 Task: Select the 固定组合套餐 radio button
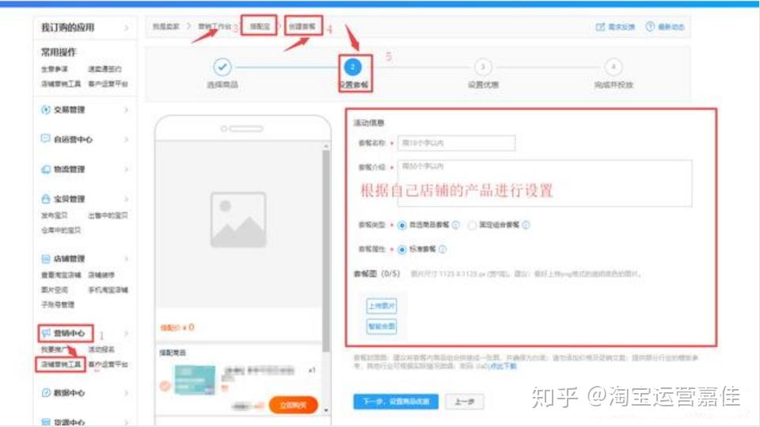472,225
